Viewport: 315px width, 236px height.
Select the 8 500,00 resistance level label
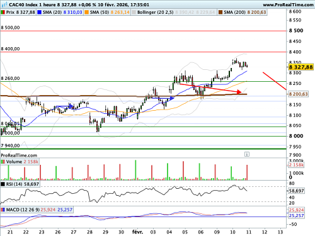(x=10, y=28)
